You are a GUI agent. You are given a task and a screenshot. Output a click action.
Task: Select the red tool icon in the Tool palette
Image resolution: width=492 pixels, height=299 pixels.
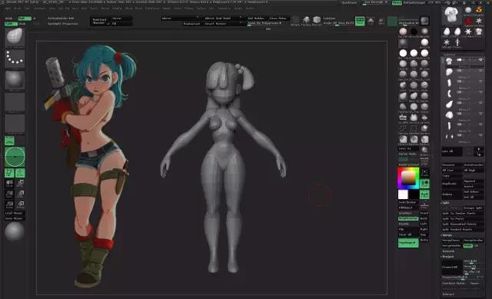pyautogui.click(x=468, y=21)
